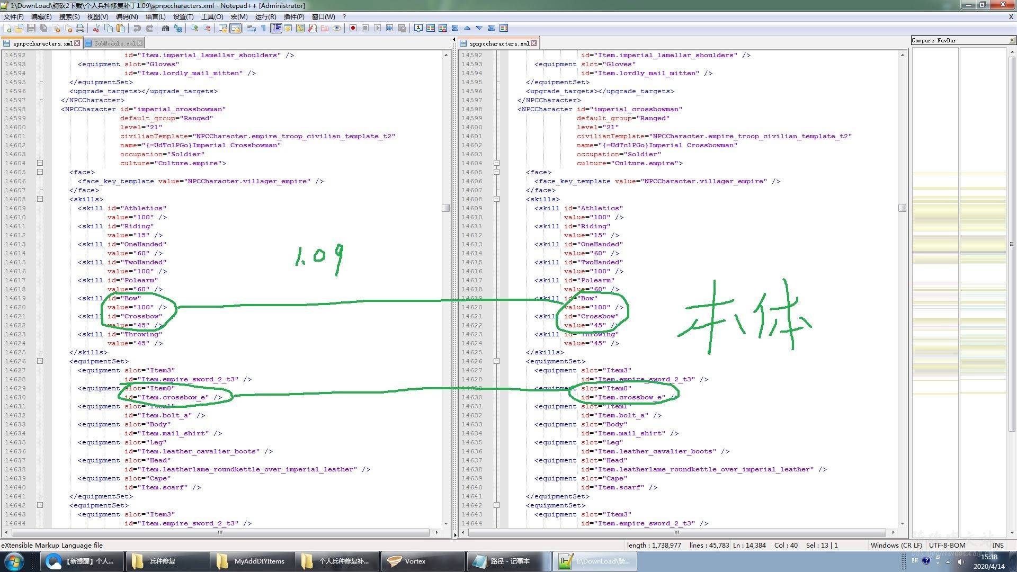Start macro recording with red circle

coord(353,28)
